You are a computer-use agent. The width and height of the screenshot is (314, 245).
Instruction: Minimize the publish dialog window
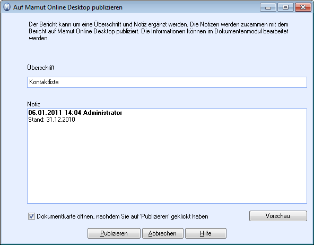268,7
